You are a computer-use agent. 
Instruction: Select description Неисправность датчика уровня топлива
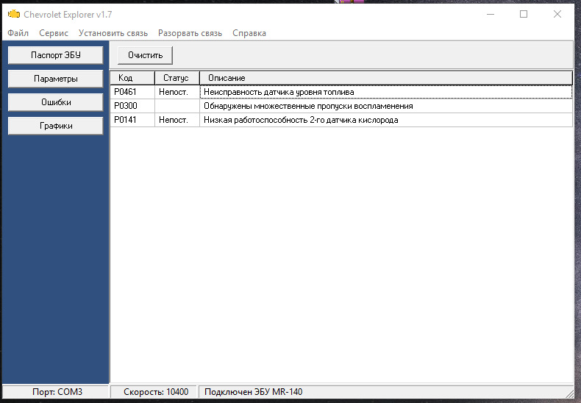(386, 92)
